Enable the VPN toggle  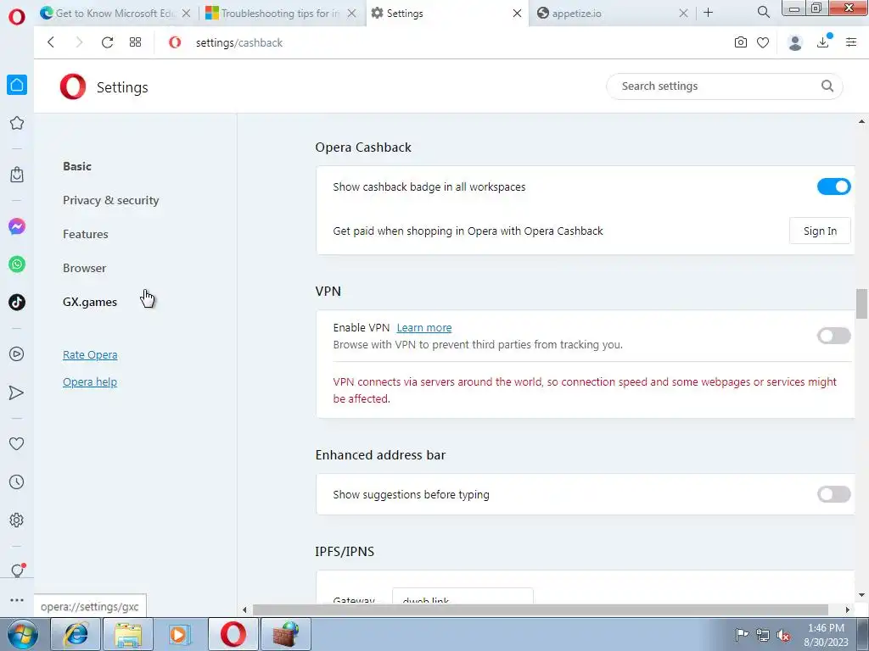[x=833, y=336]
